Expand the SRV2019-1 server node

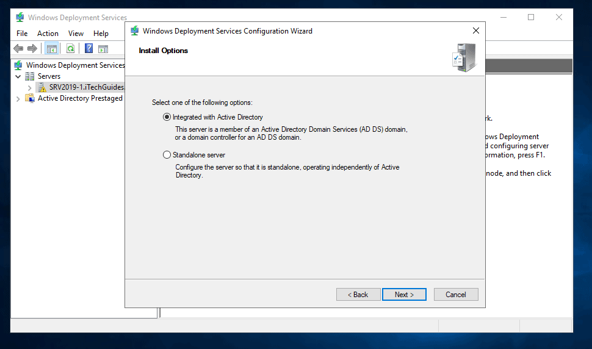click(x=29, y=87)
